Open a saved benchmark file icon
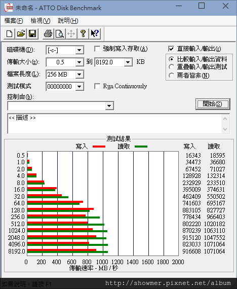Image resolution: width=237 pixels, height=289 pixels. click(21, 34)
